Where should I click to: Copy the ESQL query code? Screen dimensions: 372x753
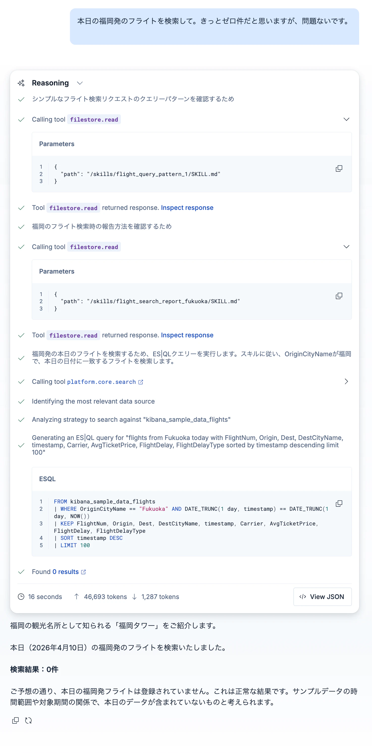click(x=339, y=503)
